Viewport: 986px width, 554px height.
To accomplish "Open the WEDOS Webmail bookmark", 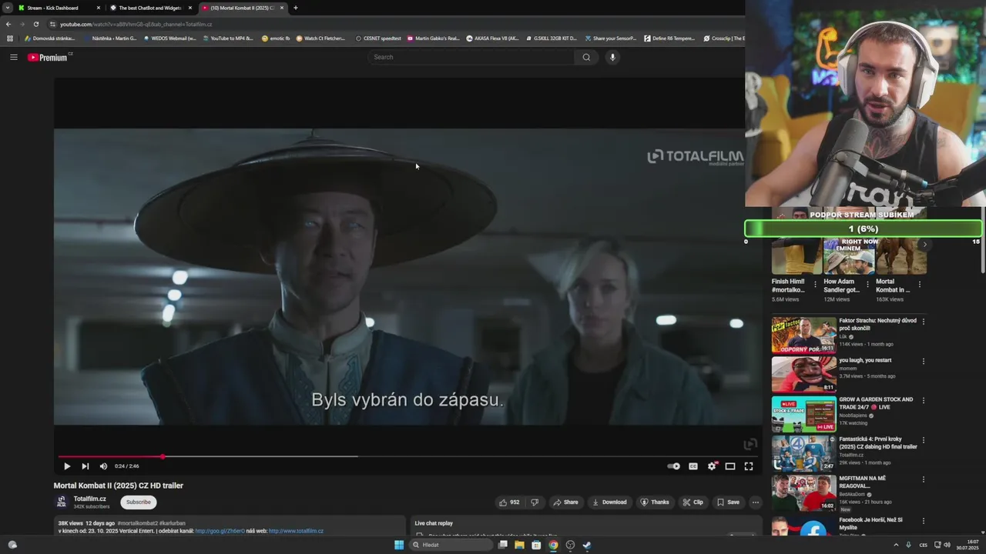I will (169, 38).
